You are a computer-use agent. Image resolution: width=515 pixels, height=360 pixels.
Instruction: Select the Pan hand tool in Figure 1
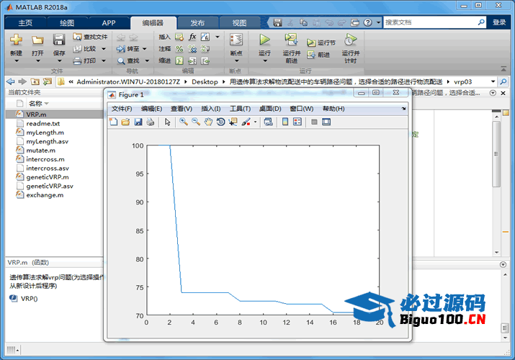[208, 122]
